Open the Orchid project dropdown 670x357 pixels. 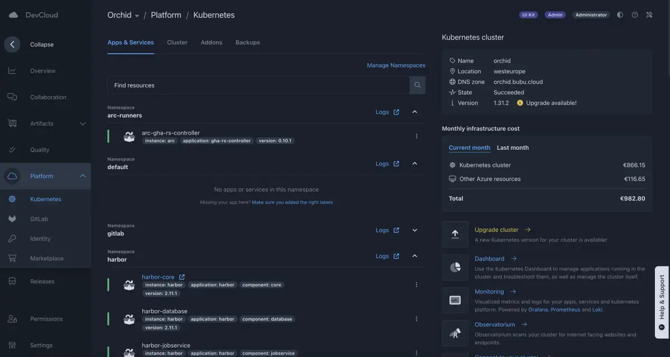[123, 15]
